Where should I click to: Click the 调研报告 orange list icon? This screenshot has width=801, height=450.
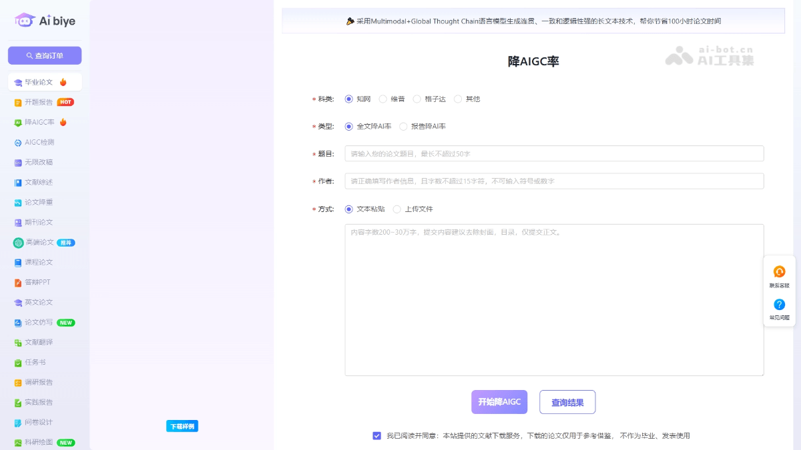pyautogui.click(x=18, y=383)
